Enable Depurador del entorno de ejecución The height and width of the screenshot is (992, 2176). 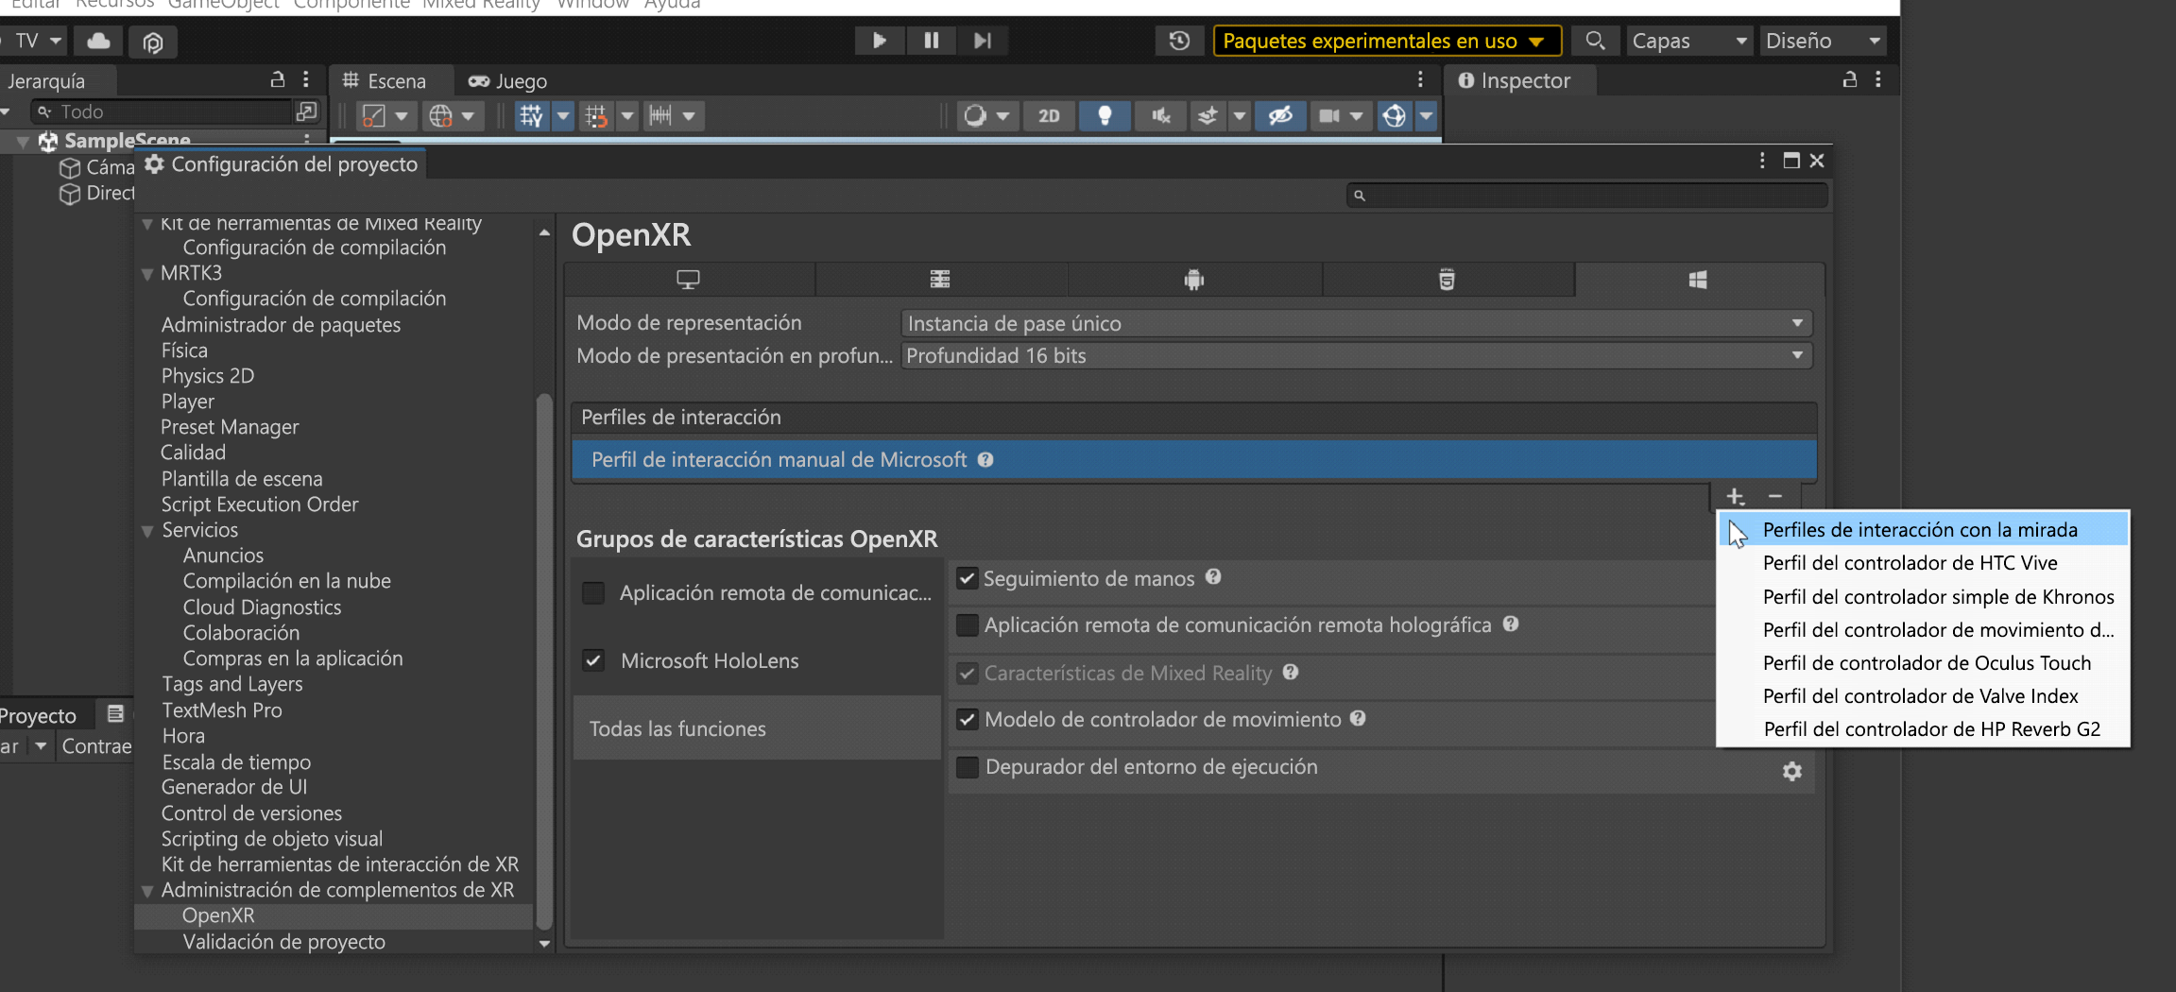click(x=967, y=767)
